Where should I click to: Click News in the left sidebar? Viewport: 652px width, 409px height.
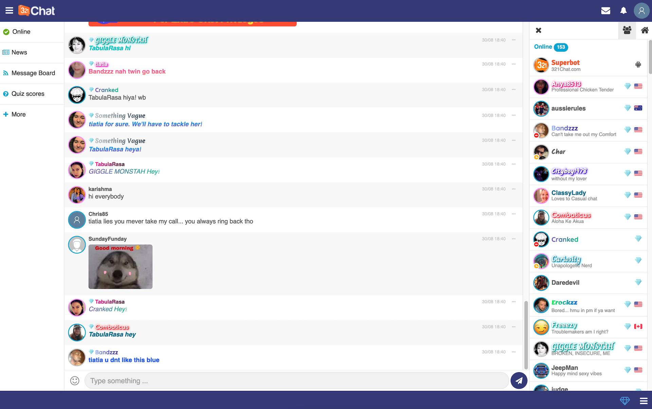(x=19, y=52)
